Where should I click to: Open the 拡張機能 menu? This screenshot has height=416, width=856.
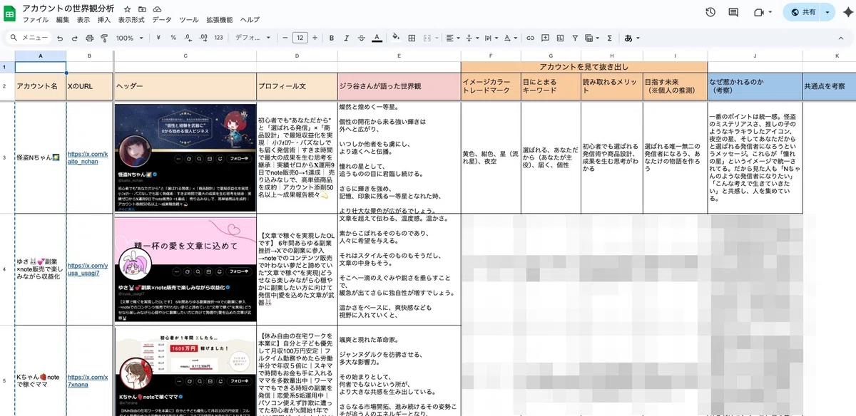coord(219,20)
